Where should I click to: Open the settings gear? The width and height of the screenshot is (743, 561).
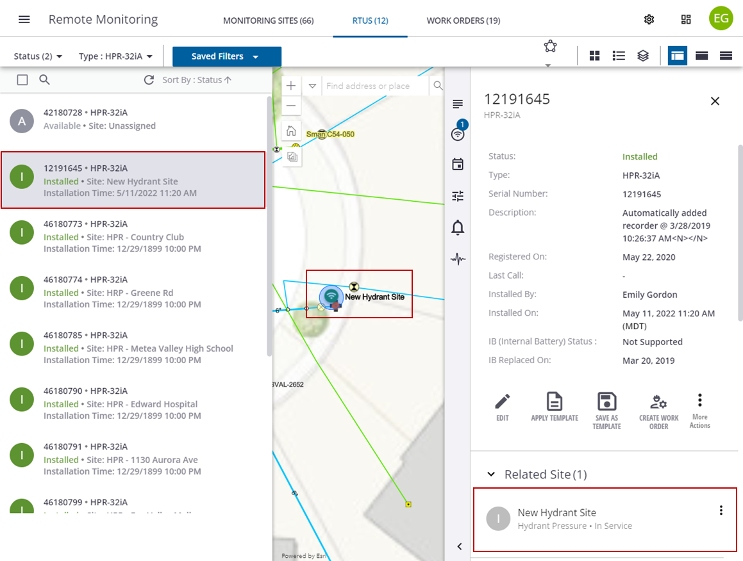click(649, 19)
